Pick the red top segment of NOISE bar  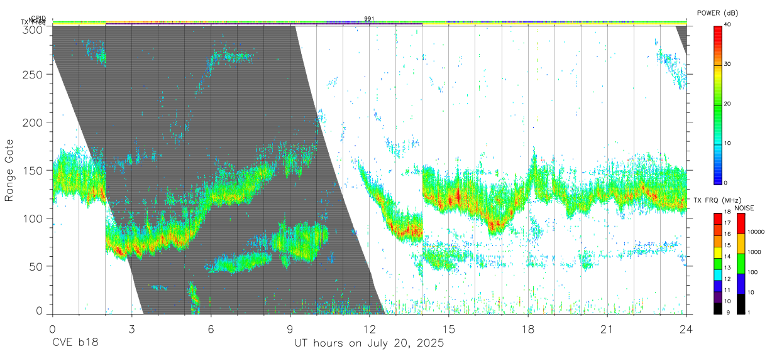pos(740,224)
